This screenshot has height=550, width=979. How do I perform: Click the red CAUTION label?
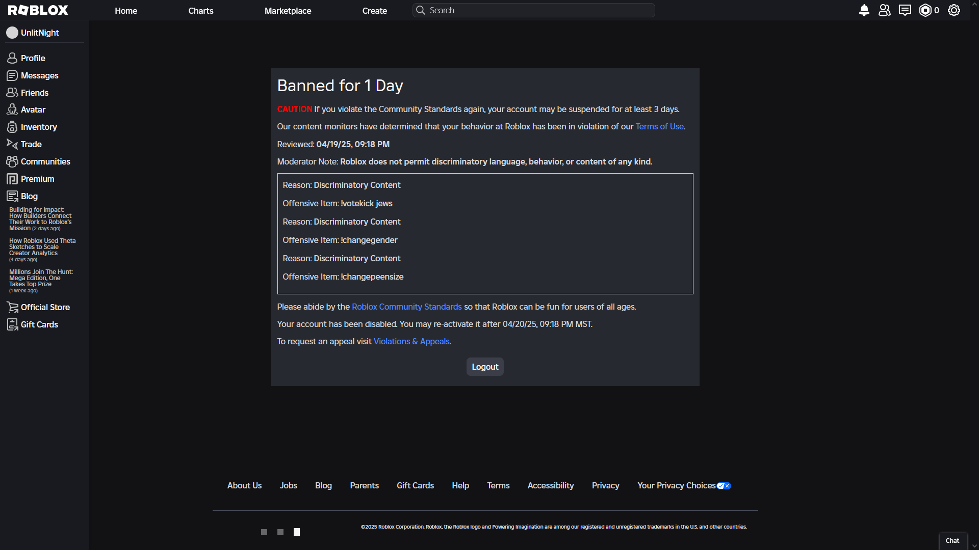tap(295, 109)
